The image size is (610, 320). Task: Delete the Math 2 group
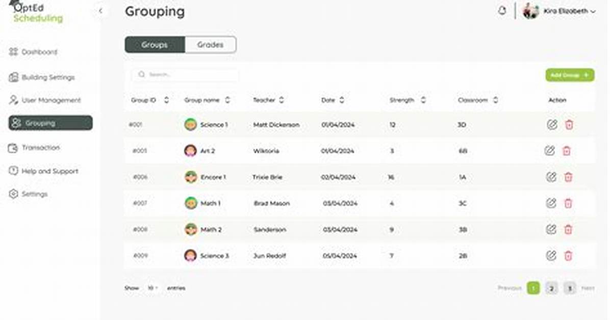pos(568,229)
